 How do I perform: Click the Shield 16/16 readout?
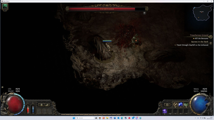14,91
